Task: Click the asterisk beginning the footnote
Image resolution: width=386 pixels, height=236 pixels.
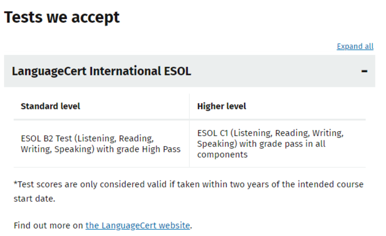Action: (16, 183)
